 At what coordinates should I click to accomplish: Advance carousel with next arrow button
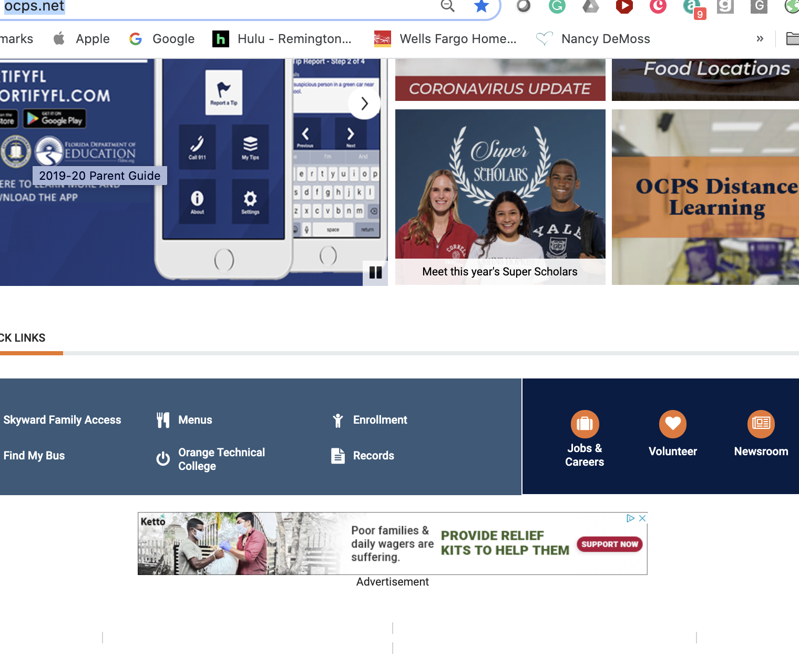pyautogui.click(x=364, y=104)
